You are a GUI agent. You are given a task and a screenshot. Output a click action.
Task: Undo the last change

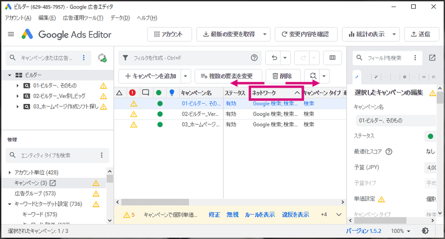click(274, 58)
